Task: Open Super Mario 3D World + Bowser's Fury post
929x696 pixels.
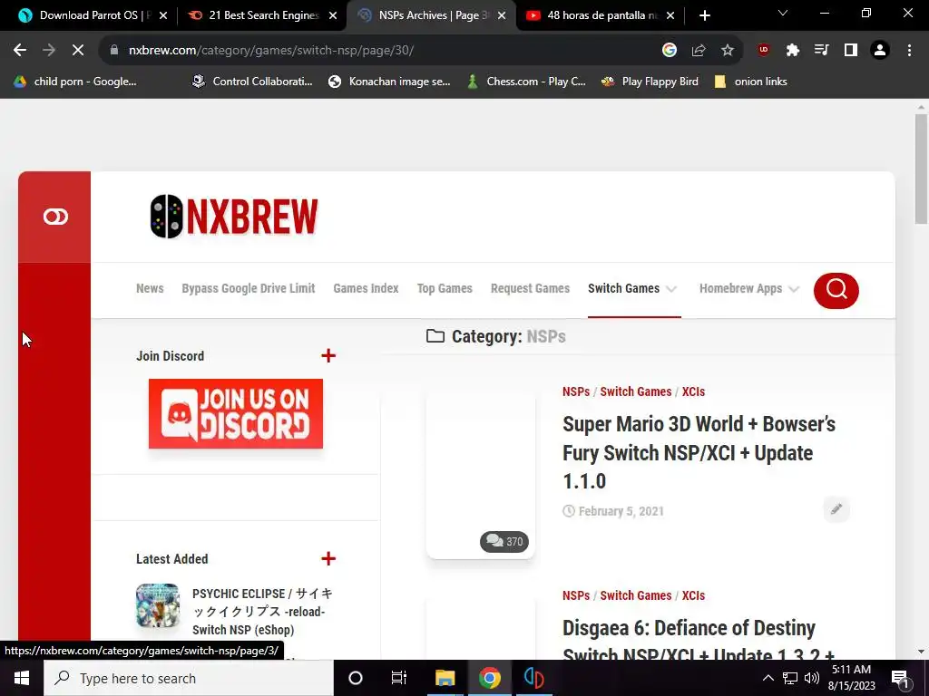Action: coord(699,453)
